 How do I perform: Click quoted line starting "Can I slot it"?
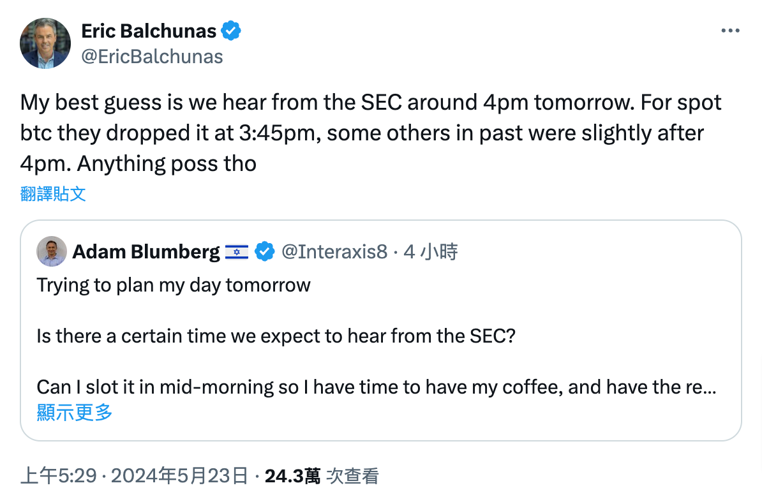(x=375, y=387)
